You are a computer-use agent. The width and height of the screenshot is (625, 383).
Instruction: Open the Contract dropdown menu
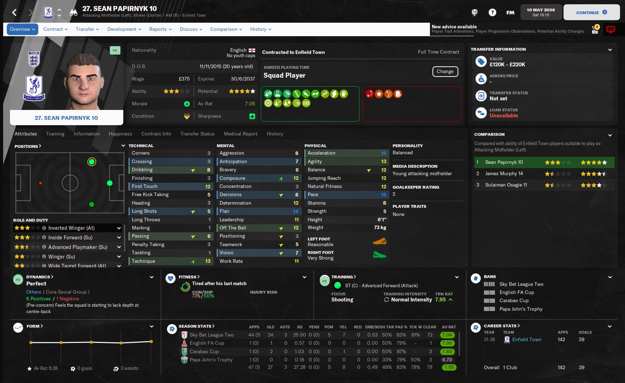pos(55,29)
